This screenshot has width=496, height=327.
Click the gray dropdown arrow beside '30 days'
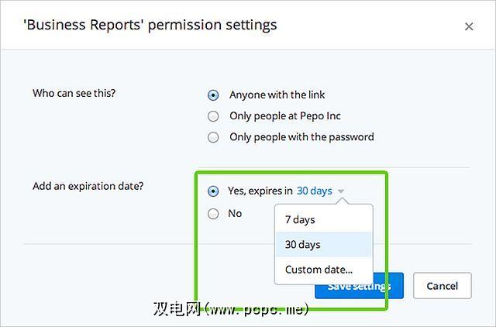tap(341, 191)
